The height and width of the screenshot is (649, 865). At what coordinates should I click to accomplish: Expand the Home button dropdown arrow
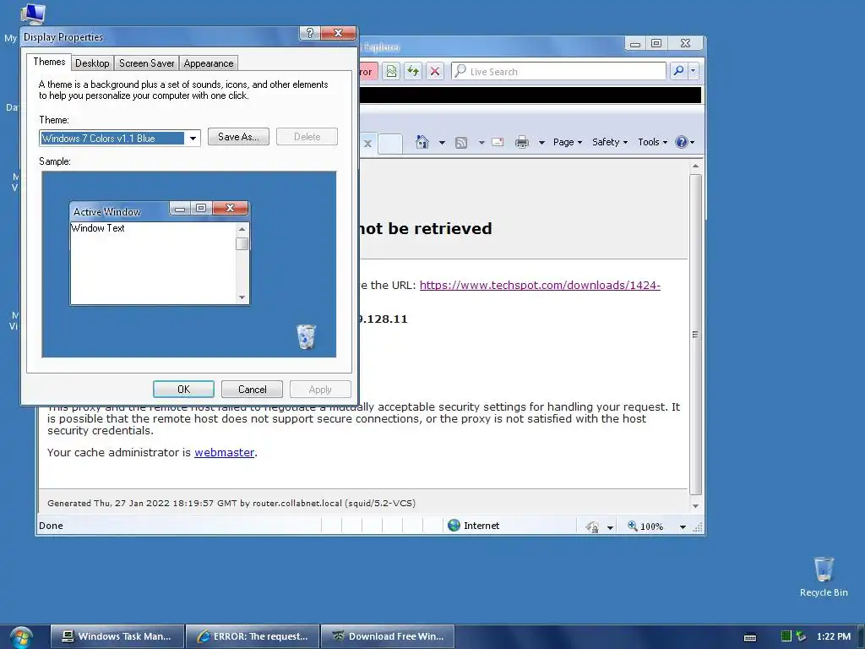[x=442, y=142]
